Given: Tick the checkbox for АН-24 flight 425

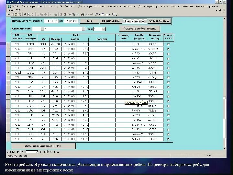Looking at the screenshot, I should [168, 87].
